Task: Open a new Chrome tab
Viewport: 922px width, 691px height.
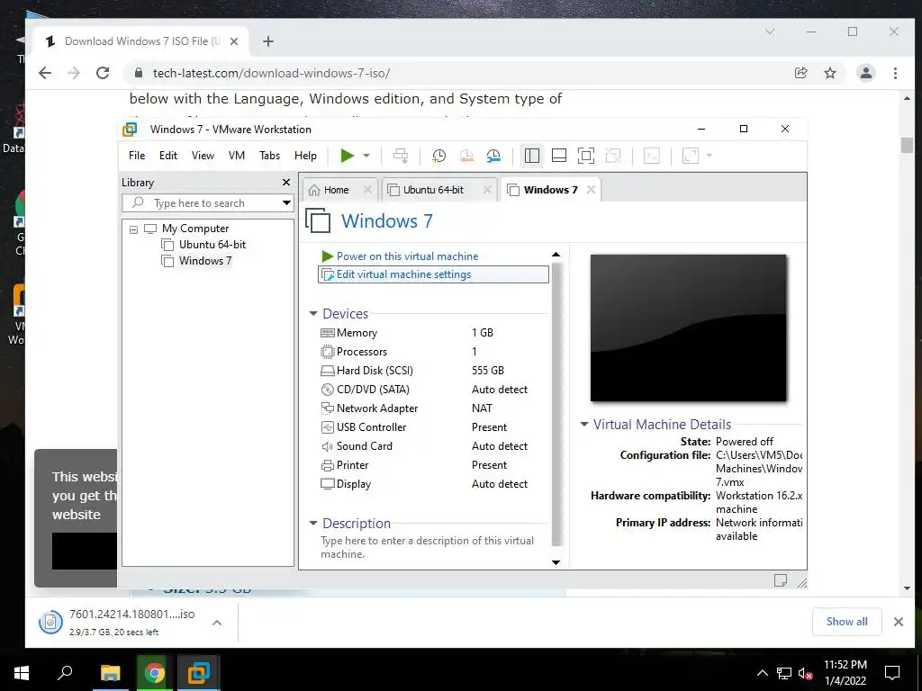Action: (x=268, y=41)
